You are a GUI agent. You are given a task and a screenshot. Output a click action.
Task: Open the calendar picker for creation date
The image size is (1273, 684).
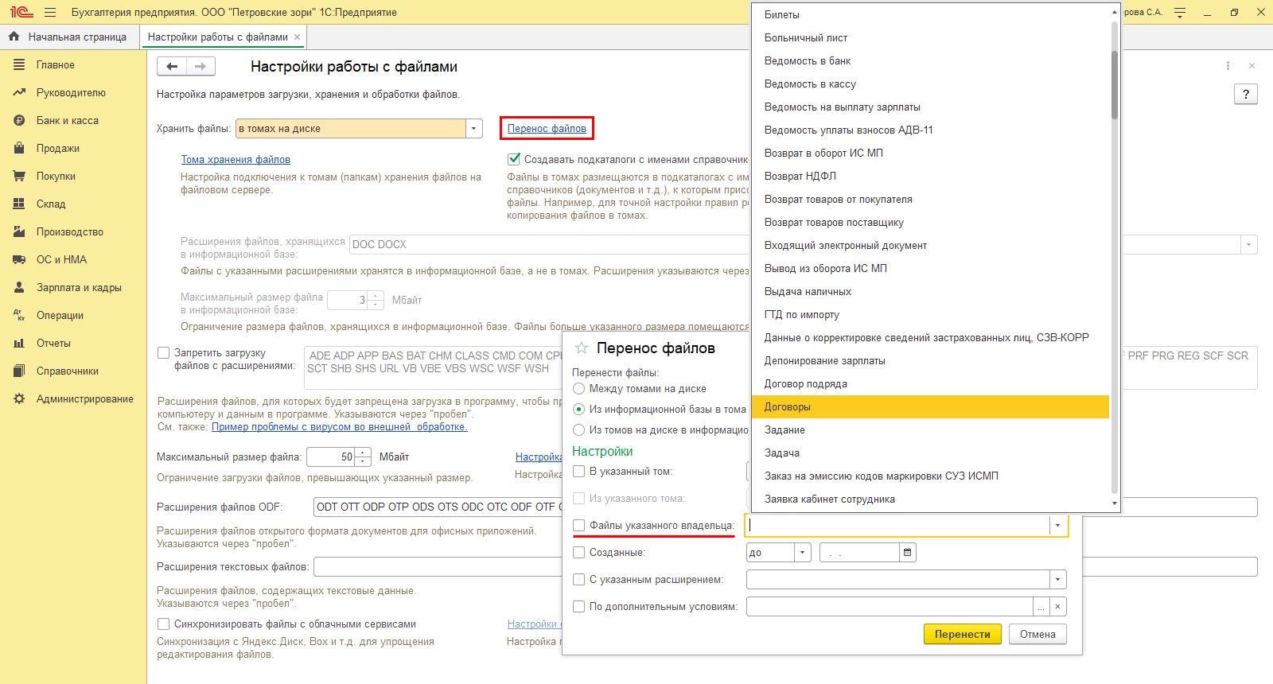[x=907, y=553]
